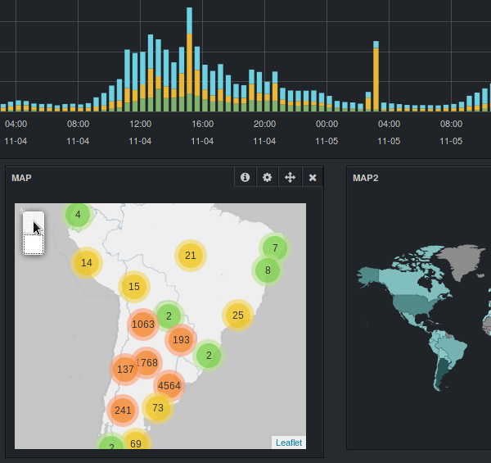The height and width of the screenshot is (463, 491).
Task: Click Argentina on the MAP2 world map
Action: pos(442,371)
